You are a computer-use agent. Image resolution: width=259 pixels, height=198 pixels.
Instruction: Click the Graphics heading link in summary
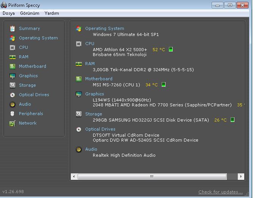(x=95, y=94)
